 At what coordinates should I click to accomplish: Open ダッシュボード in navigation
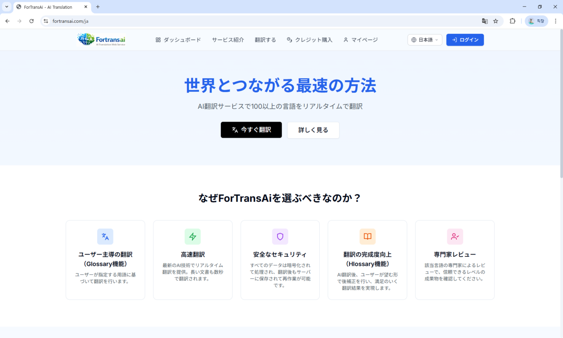coord(178,40)
